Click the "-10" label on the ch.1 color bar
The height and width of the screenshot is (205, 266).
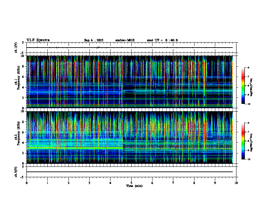248,104
